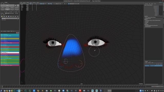Viewport: 164px width, 92px height.
Task: Click the Visibility attribute value field
Action: point(160,15)
